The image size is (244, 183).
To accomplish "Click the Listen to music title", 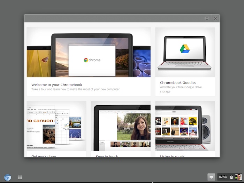I will click(173, 156).
